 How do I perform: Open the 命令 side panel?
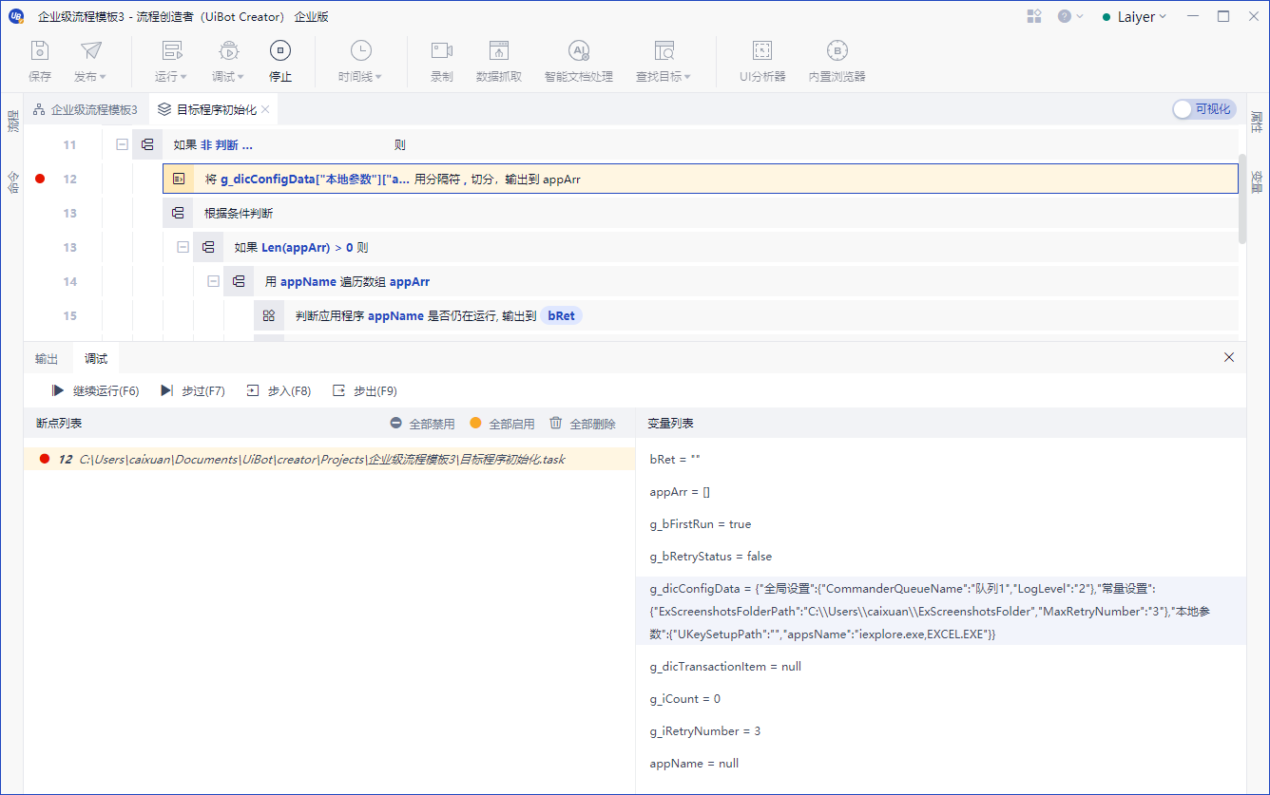coord(12,182)
